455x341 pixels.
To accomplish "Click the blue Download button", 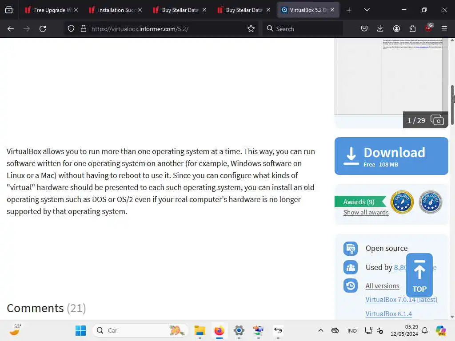I will (391, 156).
